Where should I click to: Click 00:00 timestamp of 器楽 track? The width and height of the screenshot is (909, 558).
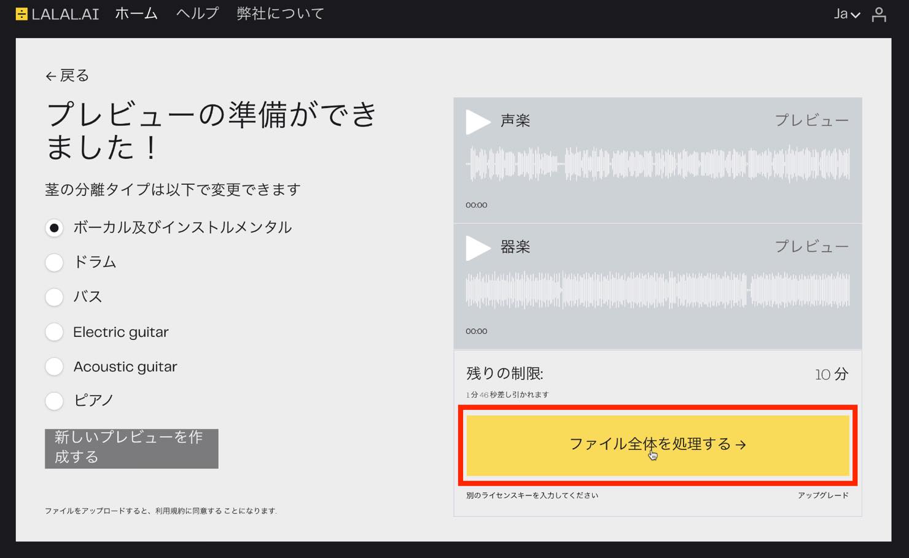click(x=476, y=331)
